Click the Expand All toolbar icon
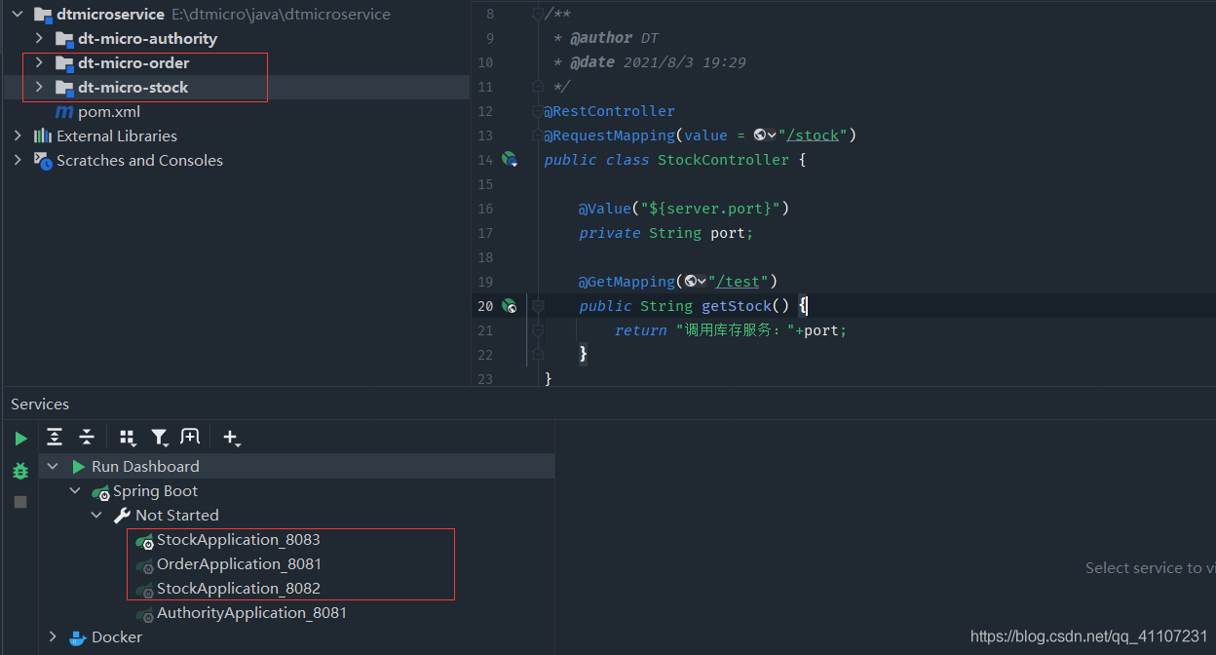Screen dimensions: 1216x655 pyautogui.click(x=55, y=437)
